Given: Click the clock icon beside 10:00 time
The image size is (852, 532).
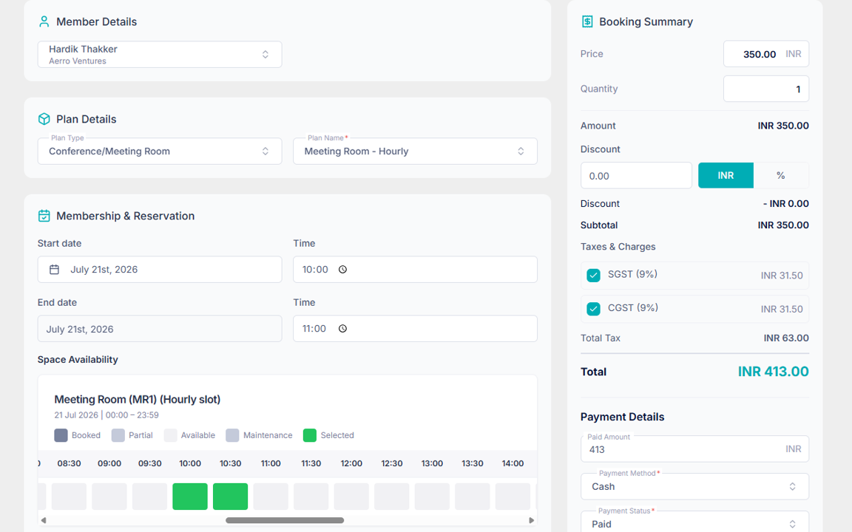Looking at the screenshot, I should pyautogui.click(x=343, y=269).
